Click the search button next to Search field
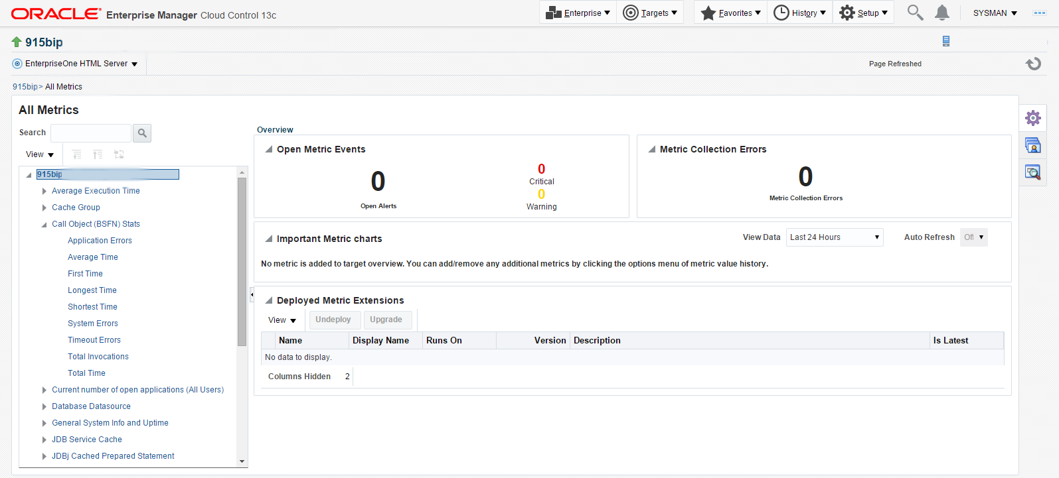The image size is (1059, 478). click(142, 133)
